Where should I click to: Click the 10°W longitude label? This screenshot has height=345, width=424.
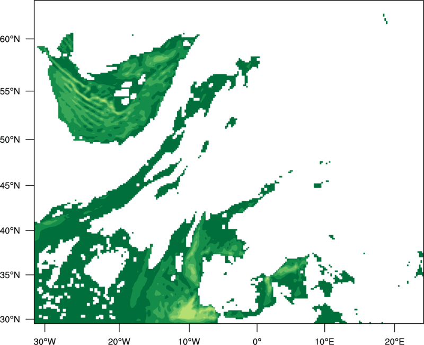click(189, 341)
